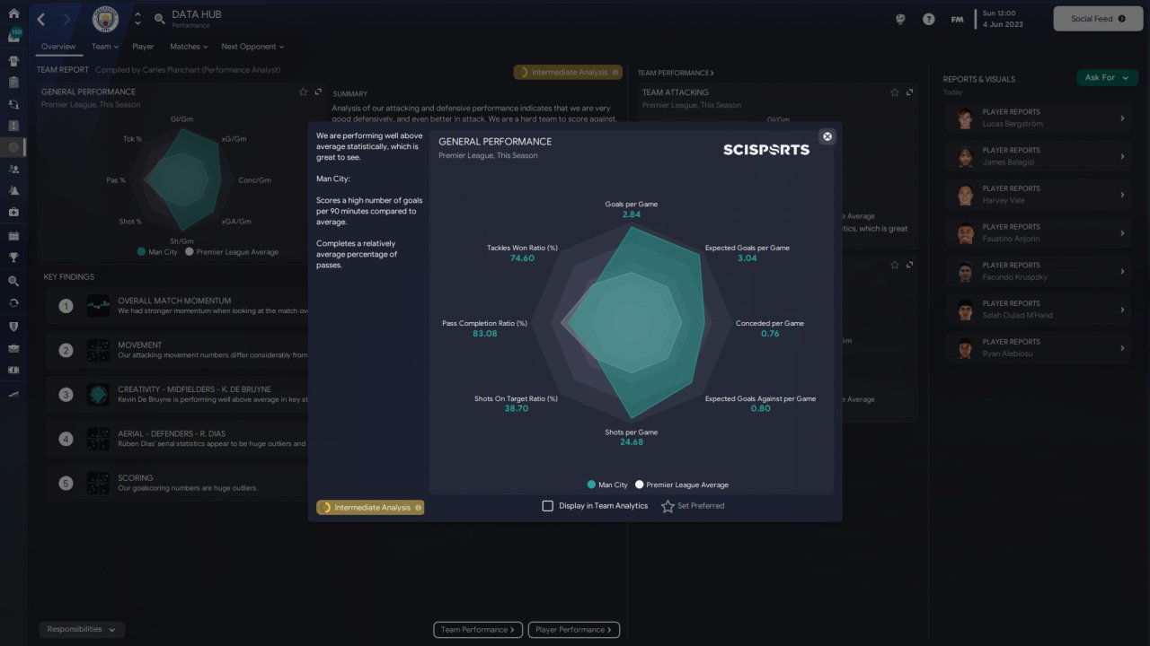Open Salah Oulad M'Hand player report thumbnail
This screenshot has width=1150, height=646.
[x=966, y=310]
